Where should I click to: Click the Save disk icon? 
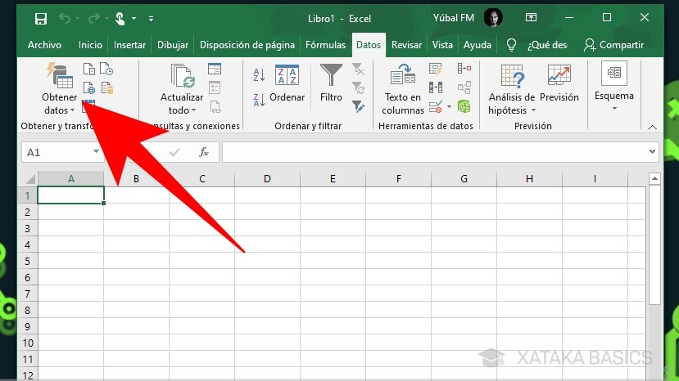tap(41, 19)
